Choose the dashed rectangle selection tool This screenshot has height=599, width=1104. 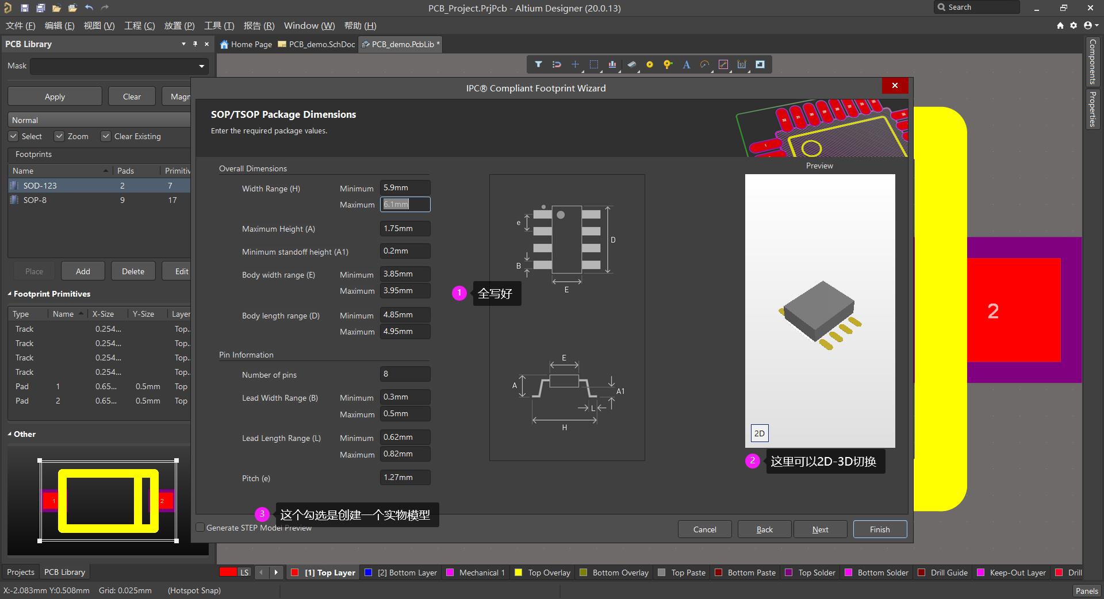[594, 64]
